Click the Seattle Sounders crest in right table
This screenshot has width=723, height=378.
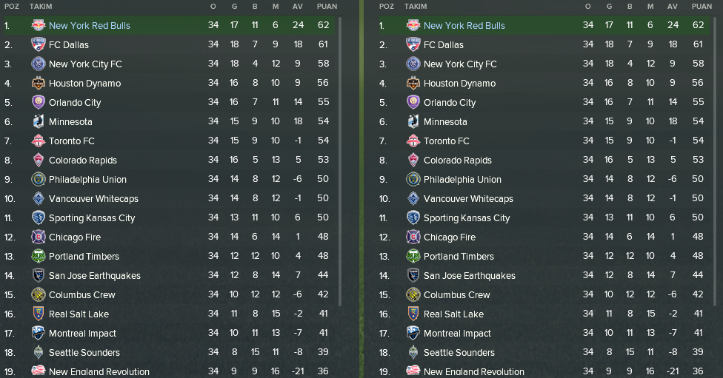pyautogui.click(x=413, y=352)
